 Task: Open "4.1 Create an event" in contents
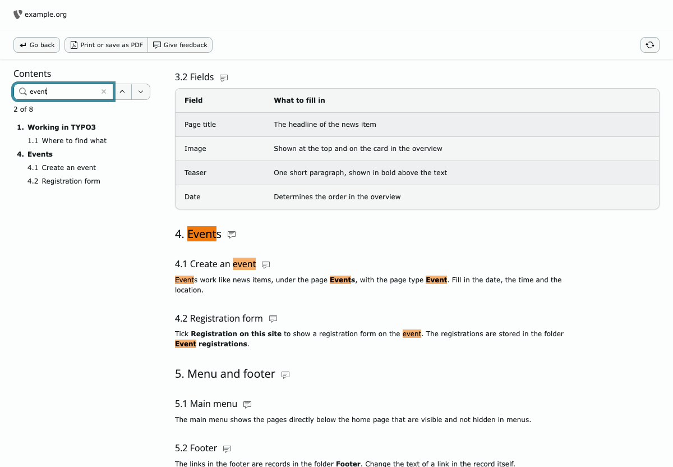tap(62, 168)
